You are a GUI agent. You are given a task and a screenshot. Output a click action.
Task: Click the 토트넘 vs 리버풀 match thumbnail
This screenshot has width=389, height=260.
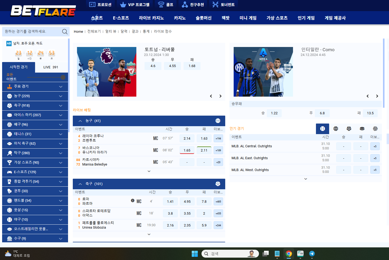pyautogui.click(x=107, y=72)
